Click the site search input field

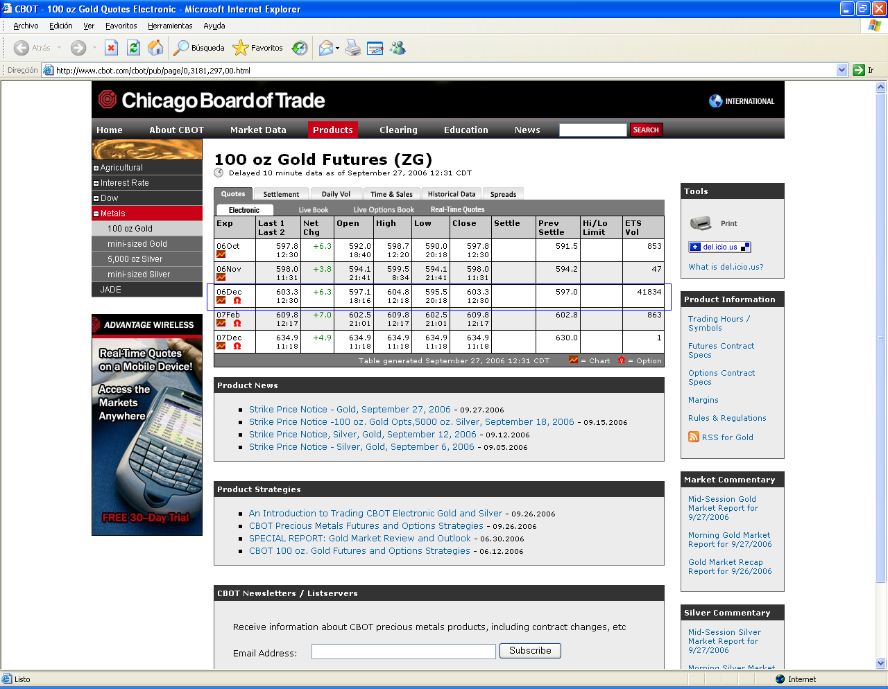(x=593, y=130)
